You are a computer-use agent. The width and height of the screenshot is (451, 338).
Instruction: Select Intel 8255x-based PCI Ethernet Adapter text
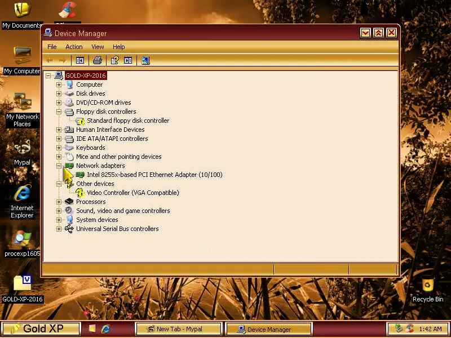tap(154, 175)
